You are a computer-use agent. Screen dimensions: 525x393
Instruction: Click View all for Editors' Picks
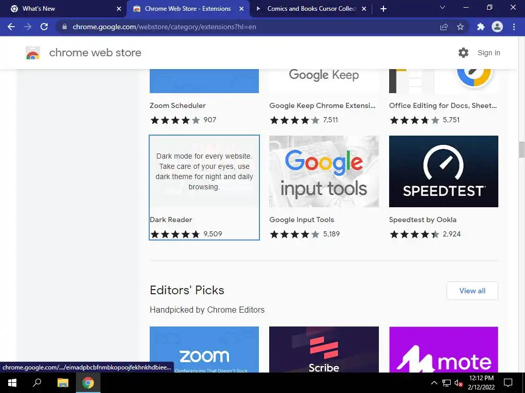tap(472, 291)
